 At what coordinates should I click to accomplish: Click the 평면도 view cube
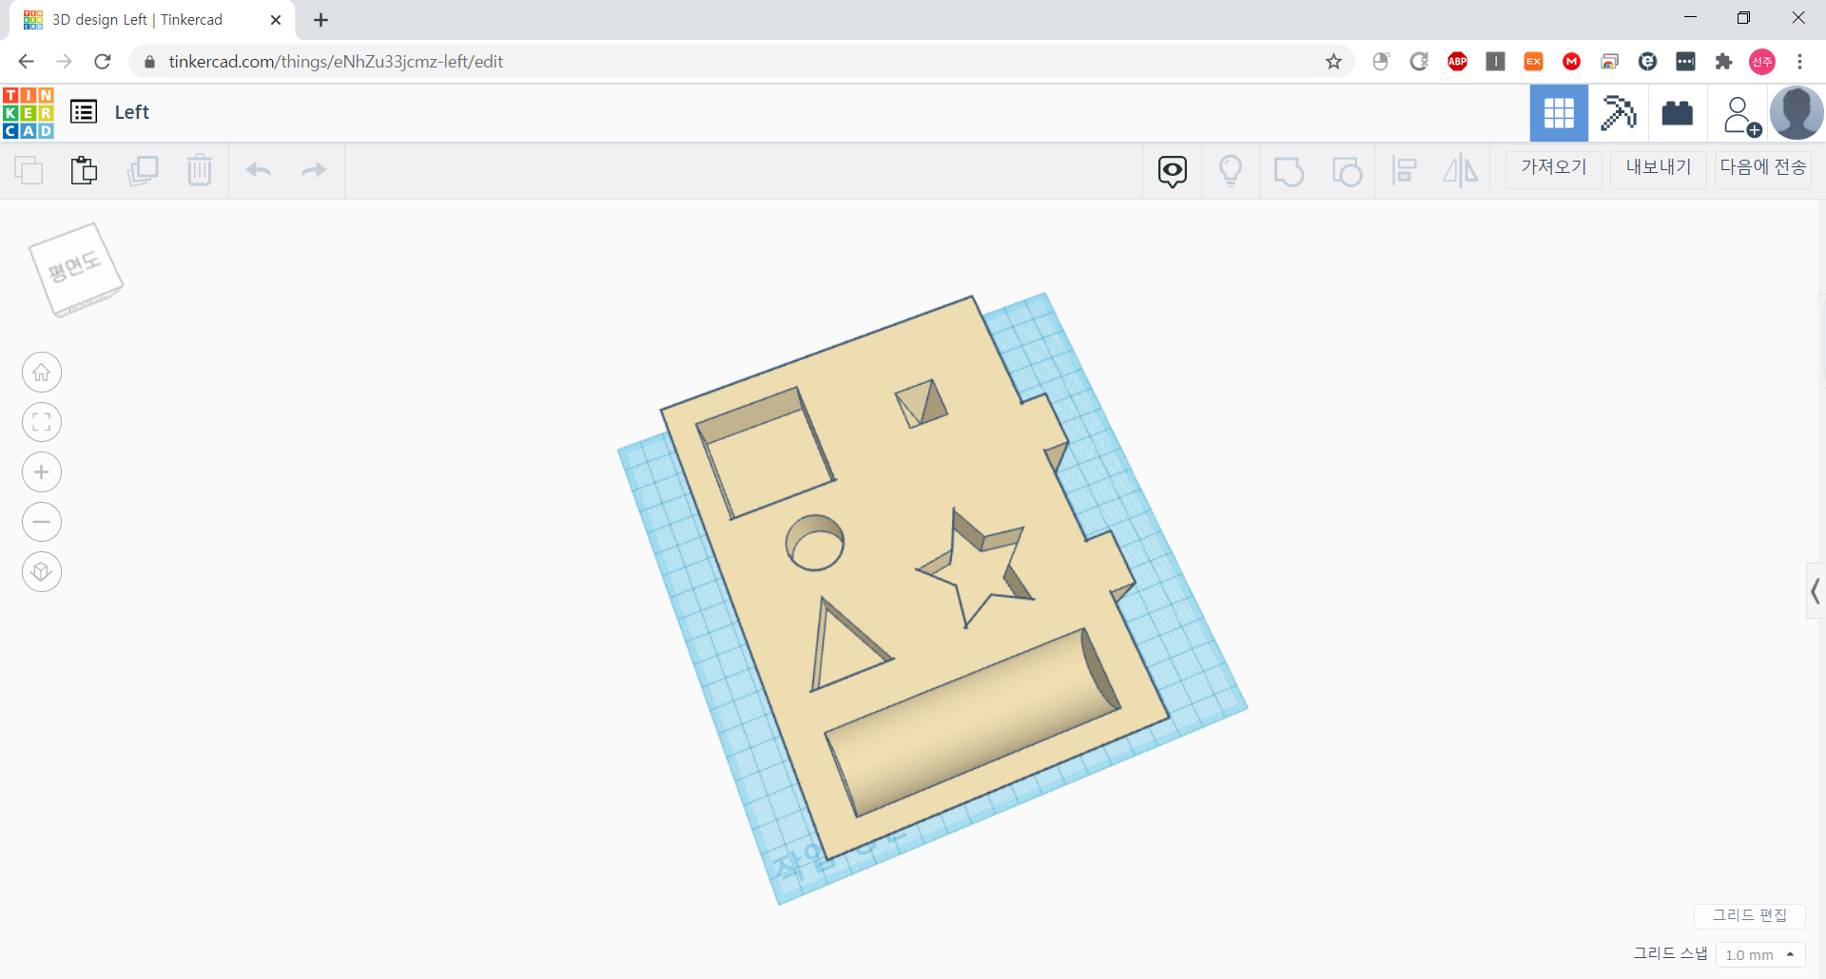coord(75,269)
